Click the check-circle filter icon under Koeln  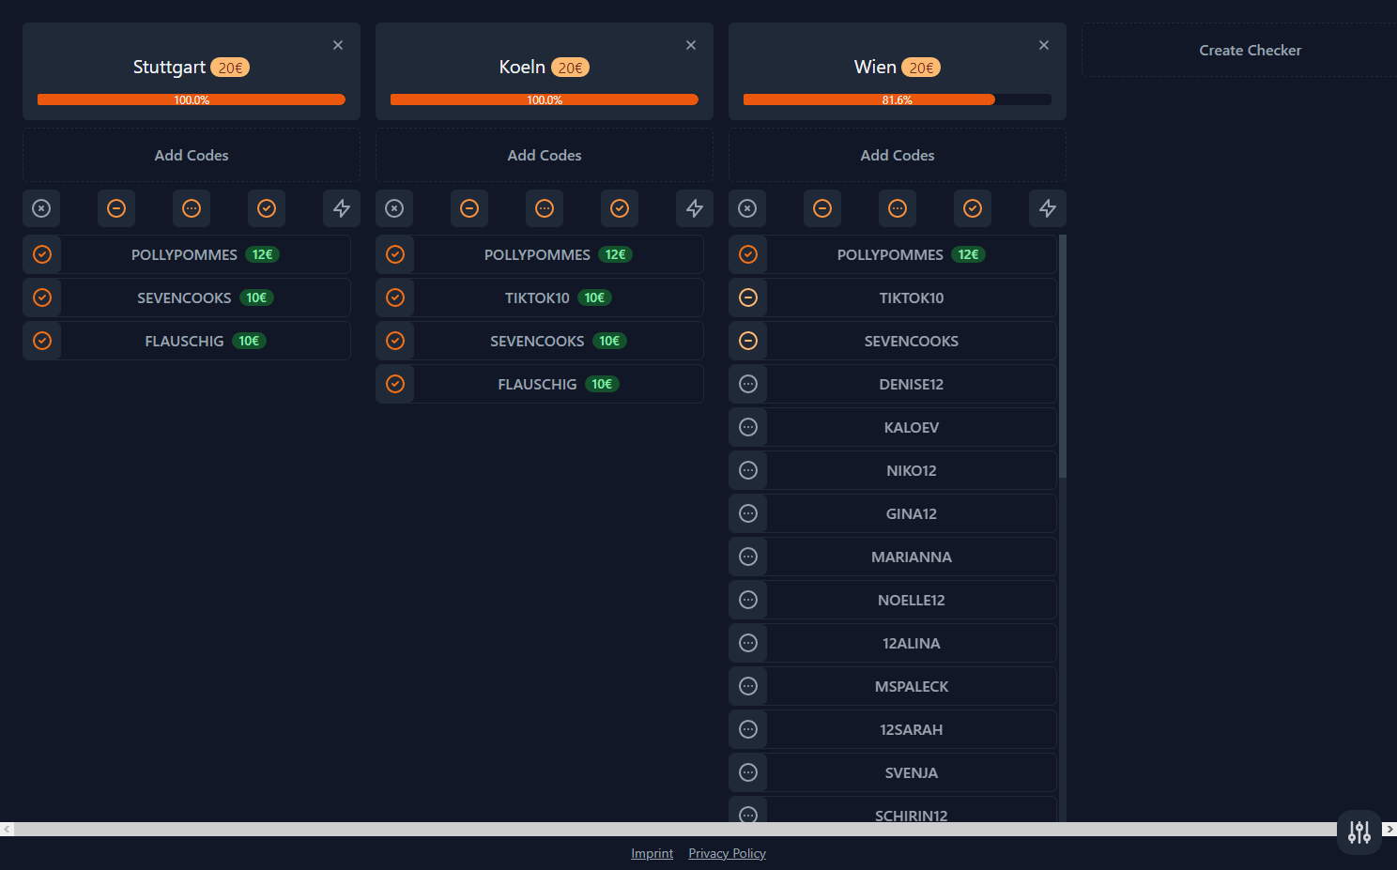coord(620,208)
